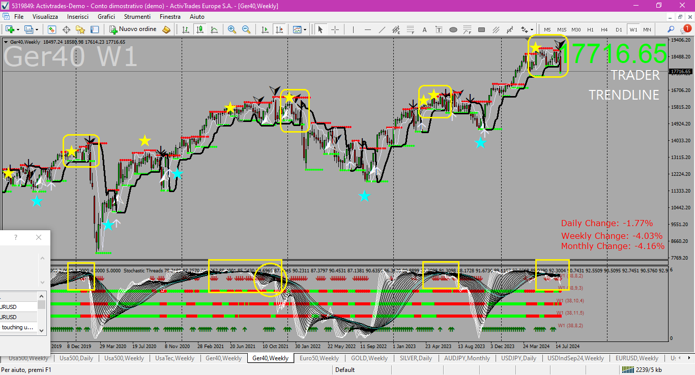Expand the Profiles dropdown arrow
Image resolution: width=695 pixels, height=375 pixels.
[x=37, y=29]
